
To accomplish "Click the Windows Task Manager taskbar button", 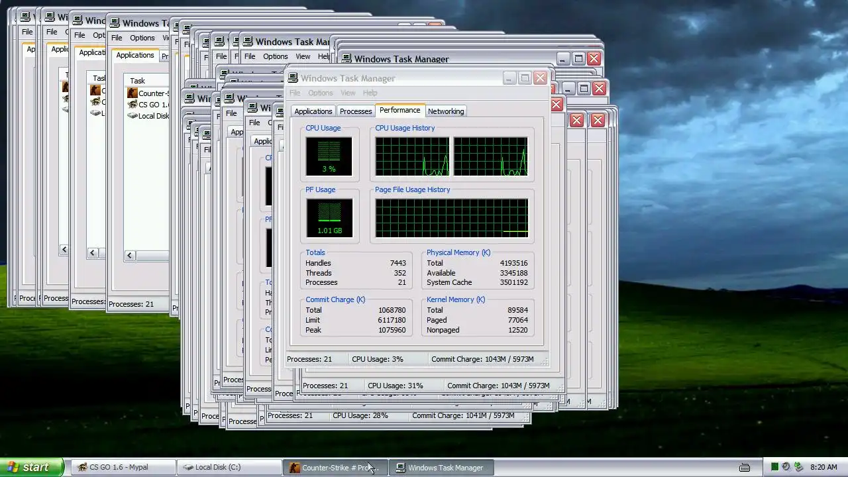I will tap(442, 467).
